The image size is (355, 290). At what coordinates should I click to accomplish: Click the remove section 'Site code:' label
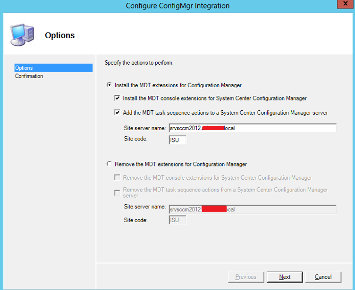[135, 220]
